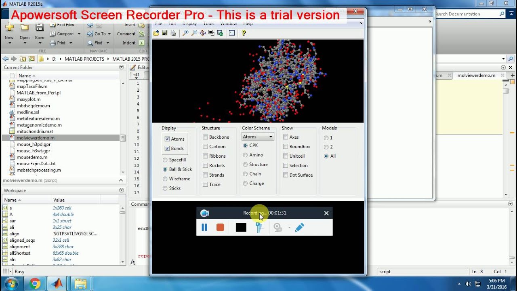Click the browse for folder icon
This screenshot has width=517, height=291.
point(32,59)
